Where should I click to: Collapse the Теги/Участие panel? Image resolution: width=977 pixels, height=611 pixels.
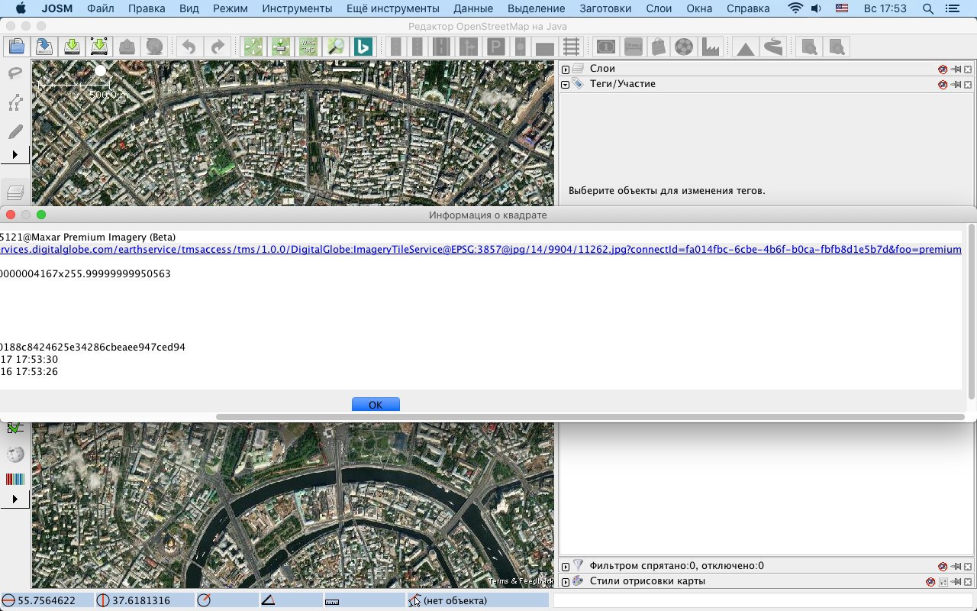coord(566,85)
